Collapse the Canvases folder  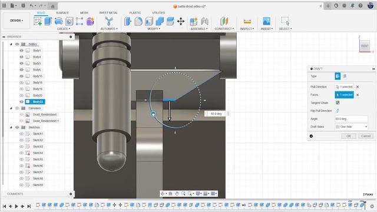pos(11,108)
